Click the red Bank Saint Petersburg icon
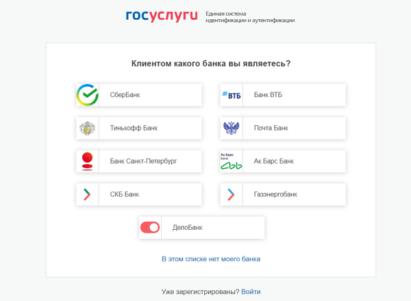Viewport: 411px width, 301px height. [x=87, y=161]
